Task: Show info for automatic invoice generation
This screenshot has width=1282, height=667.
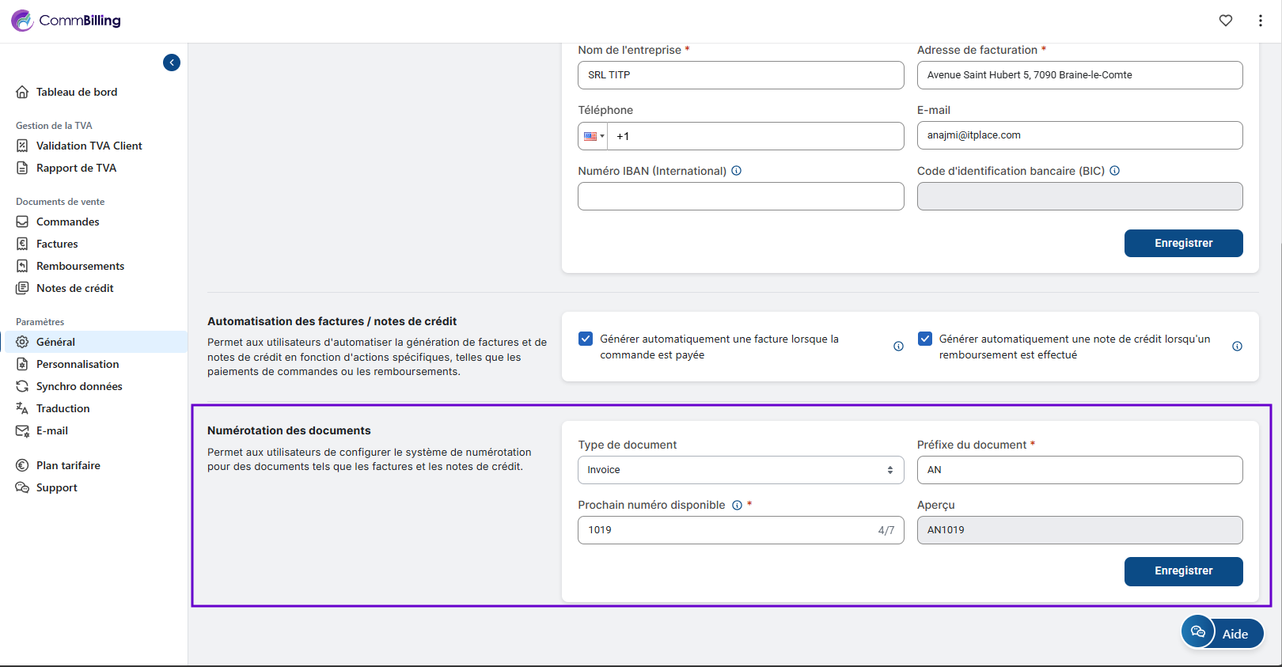Action: 898,347
